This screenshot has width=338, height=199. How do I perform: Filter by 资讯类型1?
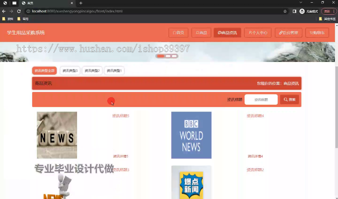point(114,71)
